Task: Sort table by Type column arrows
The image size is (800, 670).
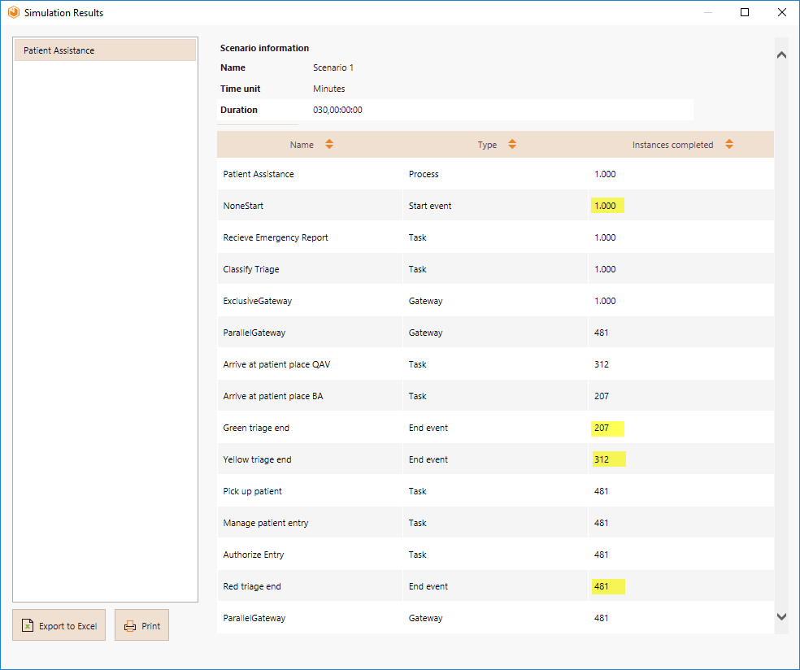Action: (512, 145)
